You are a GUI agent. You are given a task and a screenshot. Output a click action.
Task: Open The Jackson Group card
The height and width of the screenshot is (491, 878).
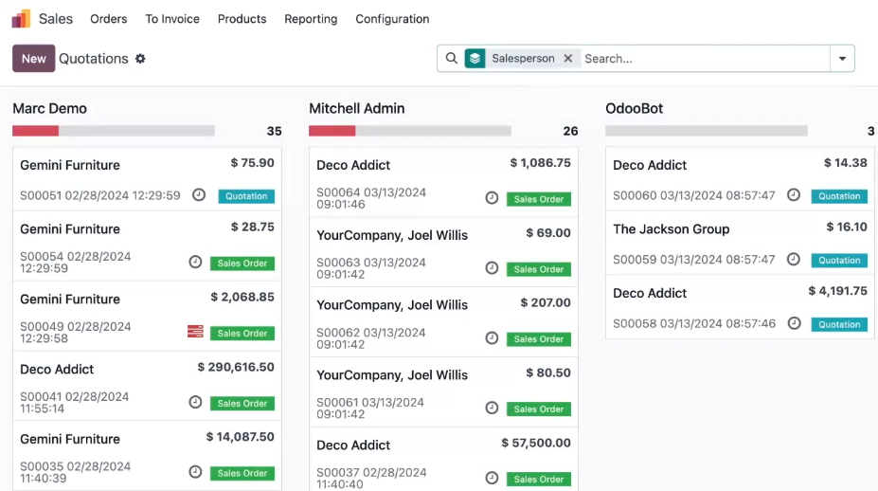pos(740,244)
